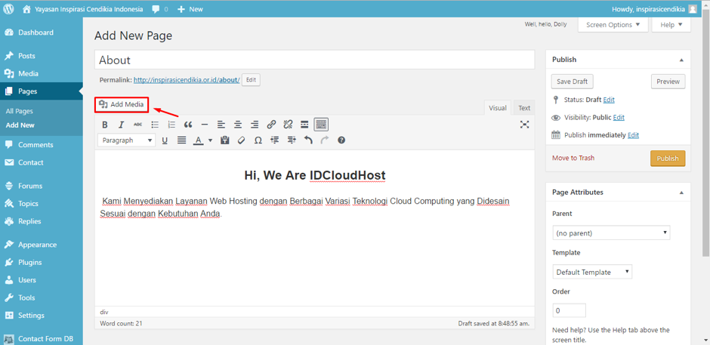This screenshot has width=710, height=345.
Task: Open the about page permalink
Action: [x=187, y=80]
